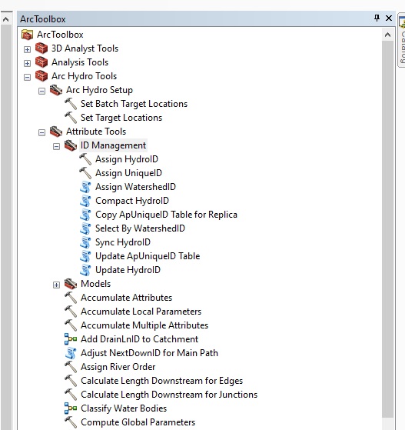The image size is (405, 430).
Task: Select Classify Water Bodies label
Action: (124, 408)
